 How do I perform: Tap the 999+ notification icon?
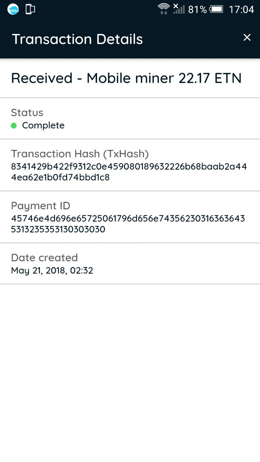pos(13,9)
